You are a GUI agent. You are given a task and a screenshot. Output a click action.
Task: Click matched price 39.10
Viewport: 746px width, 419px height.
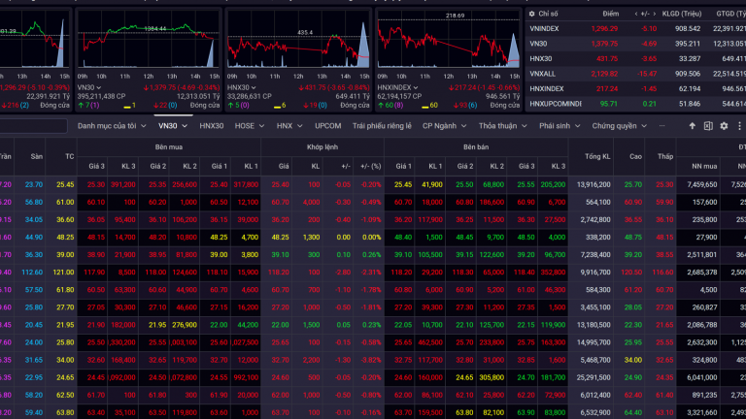pyautogui.click(x=280, y=255)
